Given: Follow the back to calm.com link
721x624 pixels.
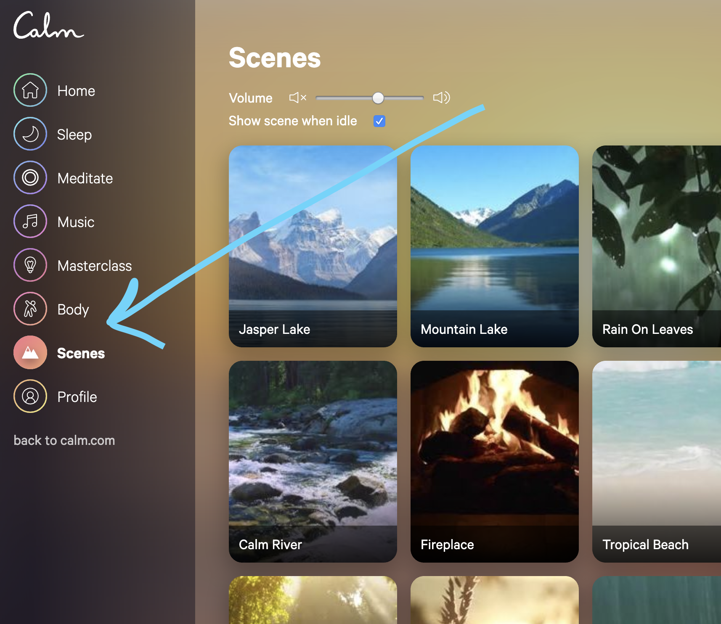Looking at the screenshot, I should tap(64, 440).
